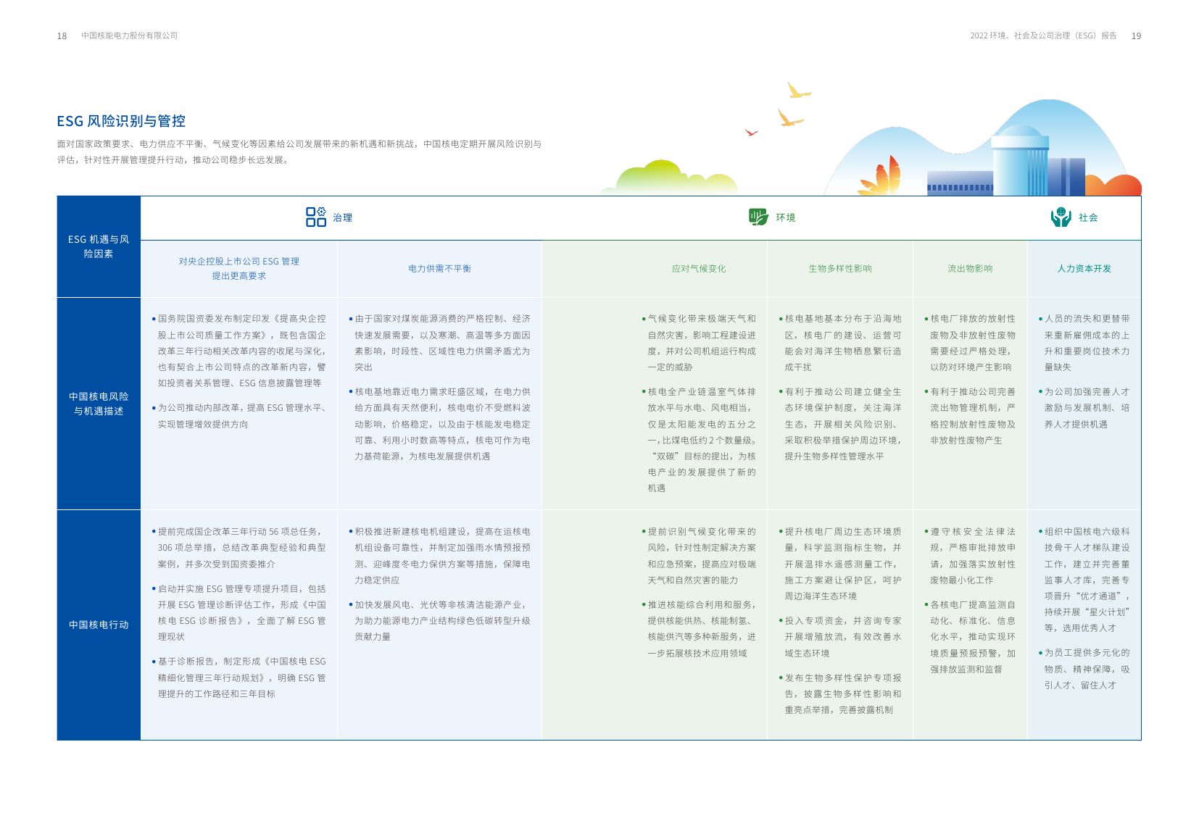The height and width of the screenshot is (813, 1199).
Task: Click the '中国核电风险与机遇描述' row header
Action: coord(99,404)
